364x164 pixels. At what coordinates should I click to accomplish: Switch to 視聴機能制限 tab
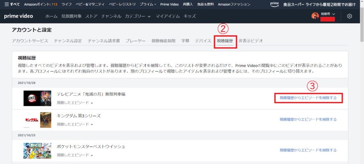(163, 41)
